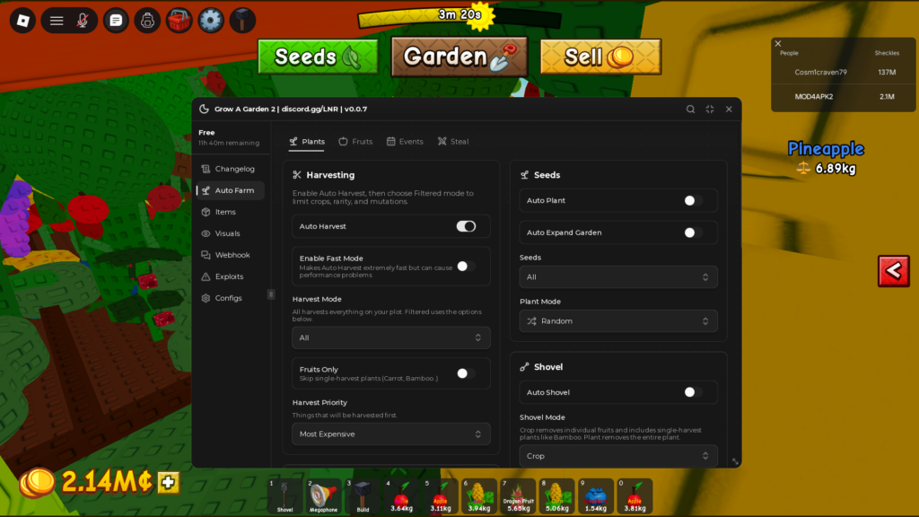Open the Roblox menu logo button
919x517 pixels.
click(x=22, y=21)
